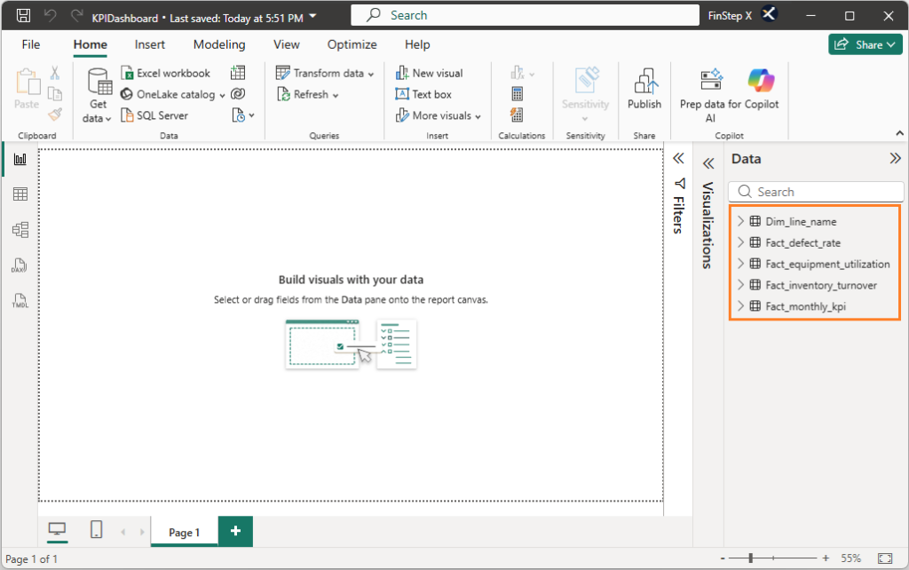Click the zoom slider handle
This screenshot has height=570, width=909.
pyautogui.click(x=751, y=558)
